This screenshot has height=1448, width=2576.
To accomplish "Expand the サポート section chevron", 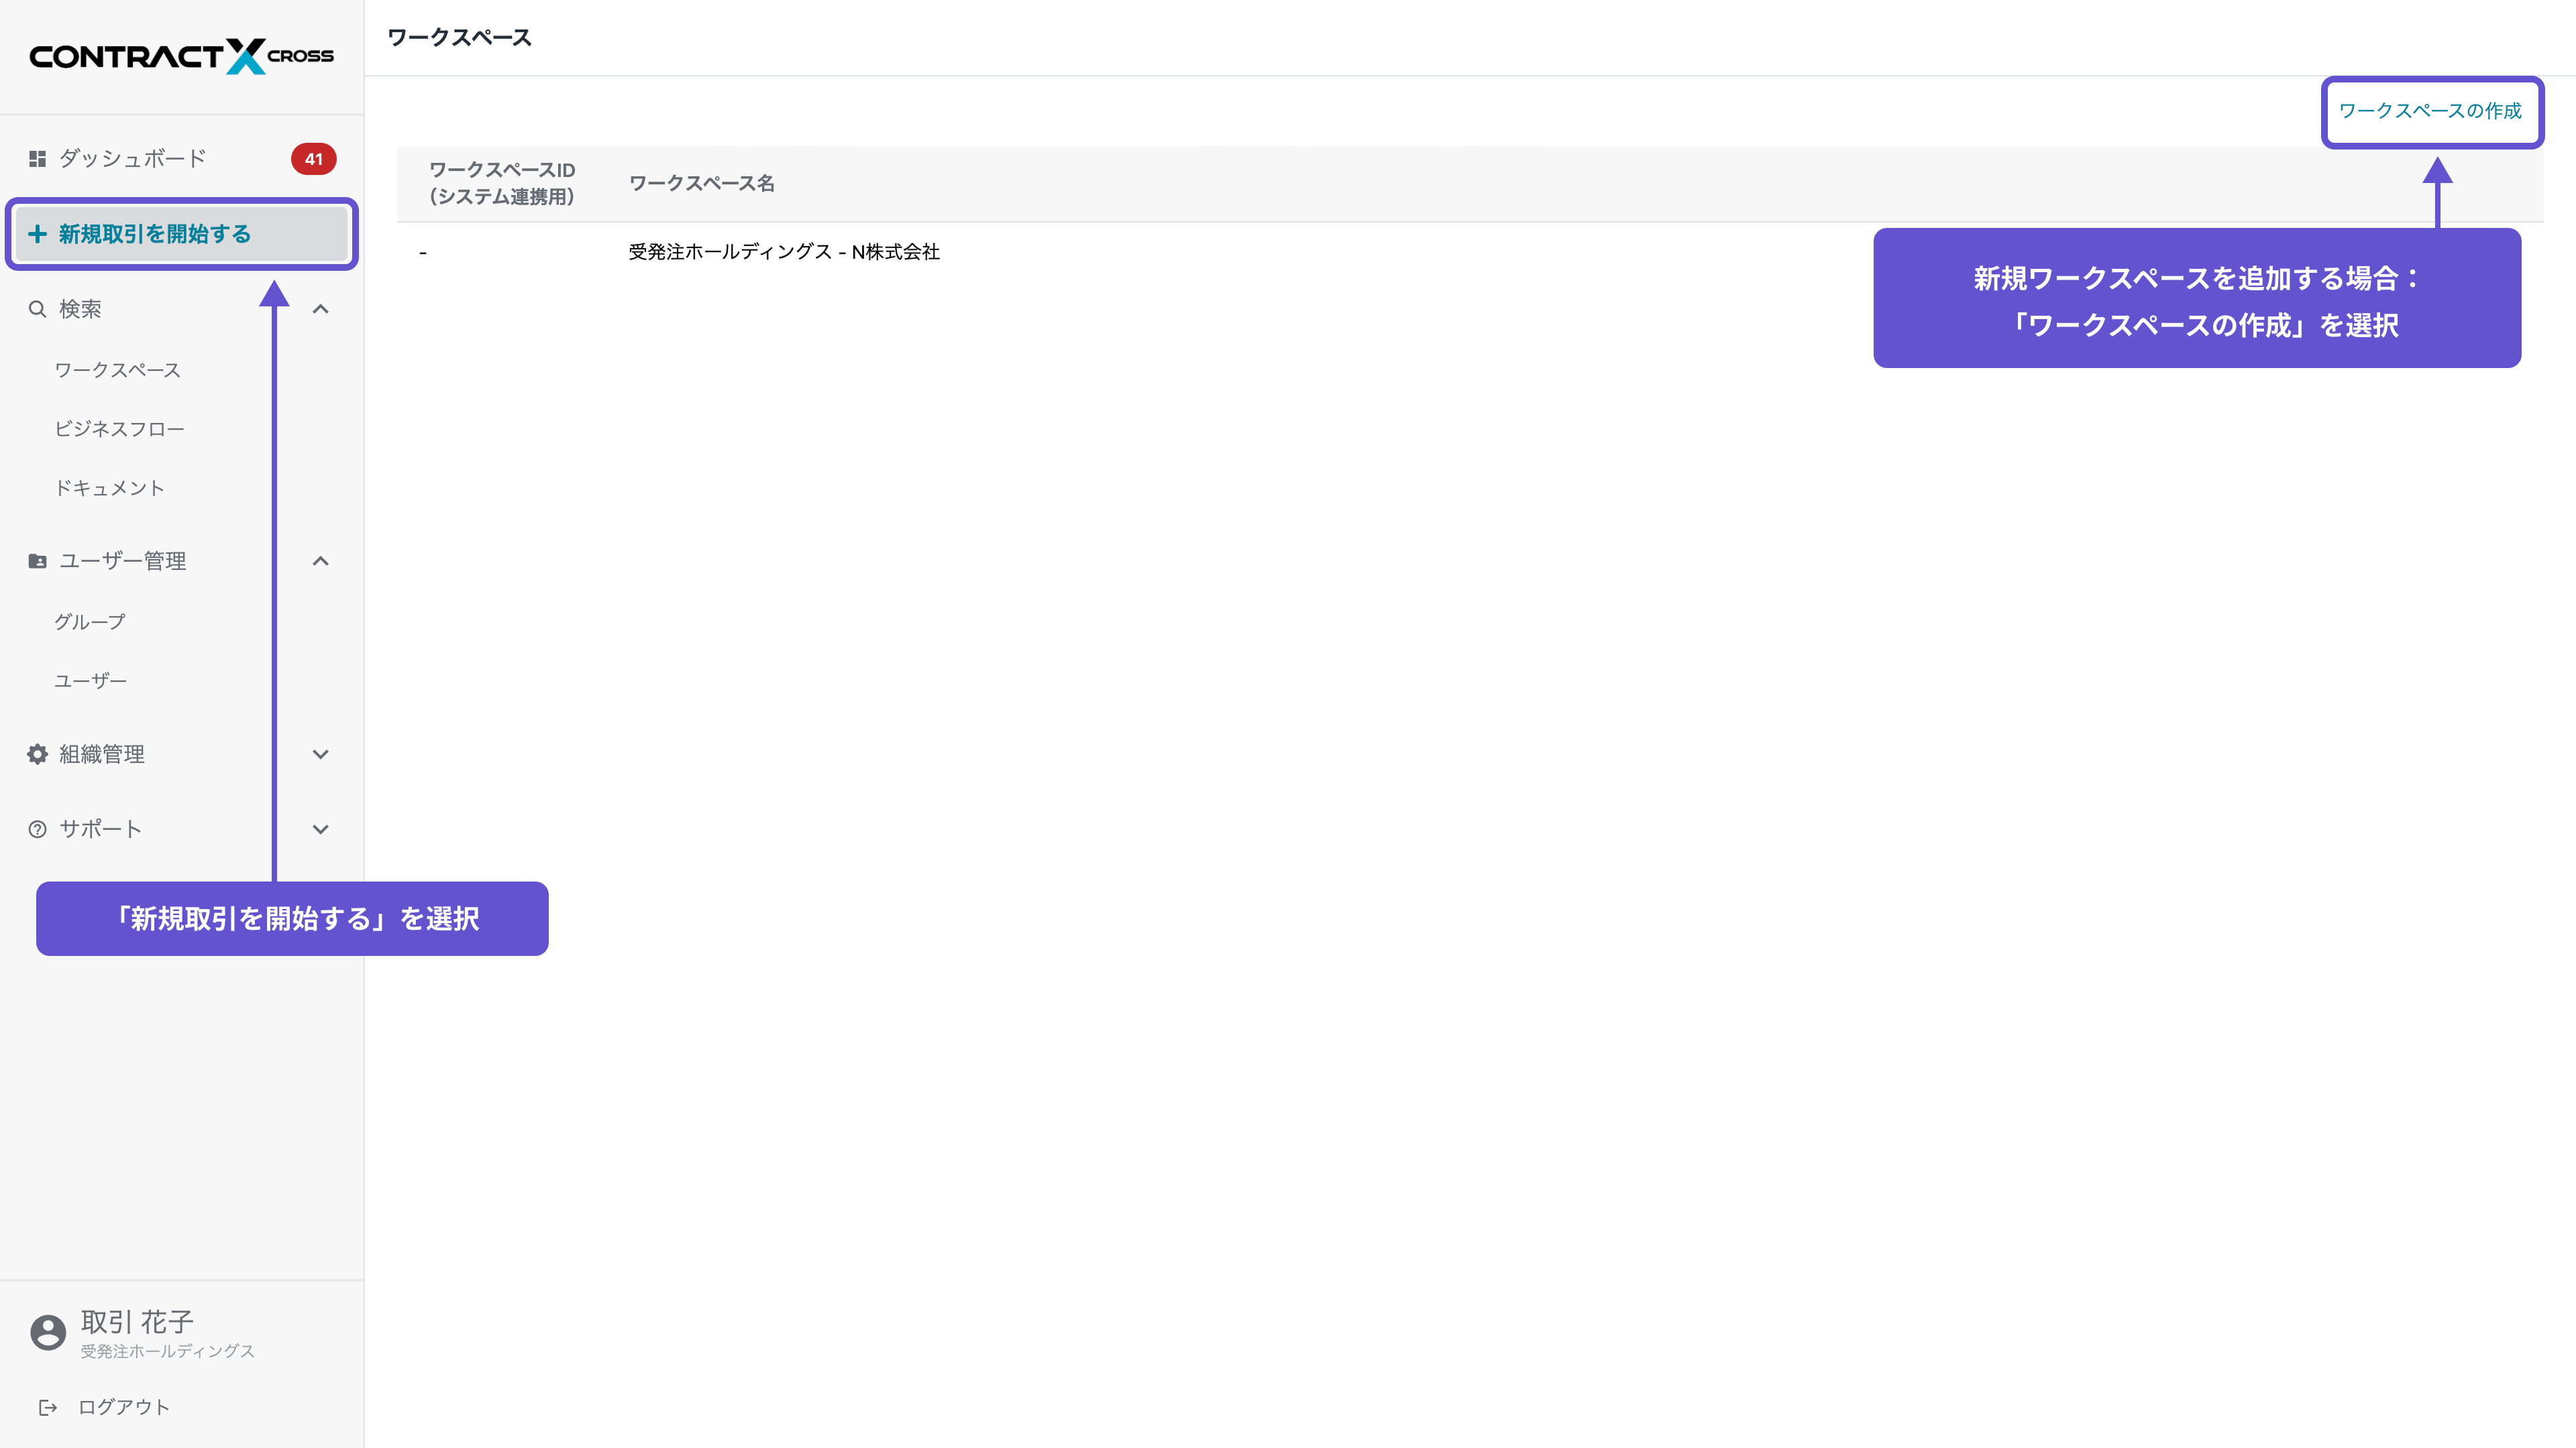I will pos(320,829).
